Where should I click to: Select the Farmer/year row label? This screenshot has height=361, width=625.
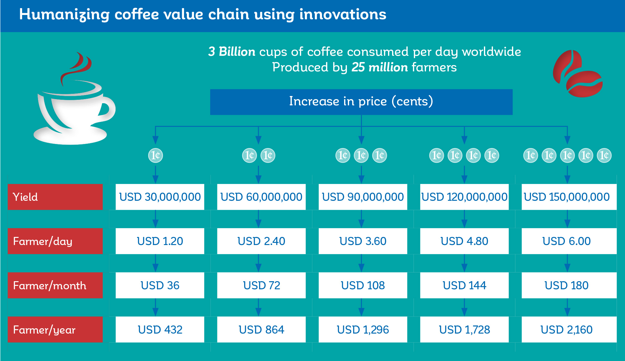point(55,330)
